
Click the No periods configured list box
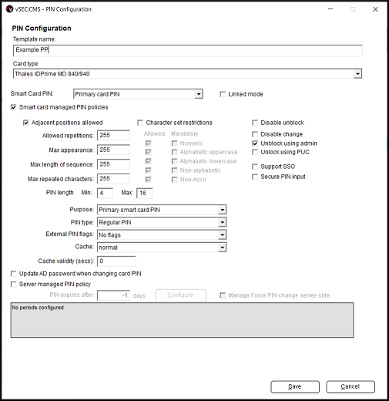coord(182,320)
